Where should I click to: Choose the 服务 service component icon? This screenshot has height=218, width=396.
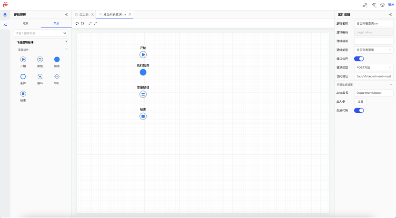click(x=57, y=59)
